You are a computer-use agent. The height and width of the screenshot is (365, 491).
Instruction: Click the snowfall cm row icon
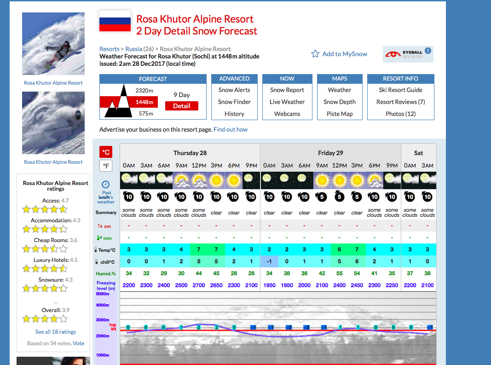(x=100, y=226)
